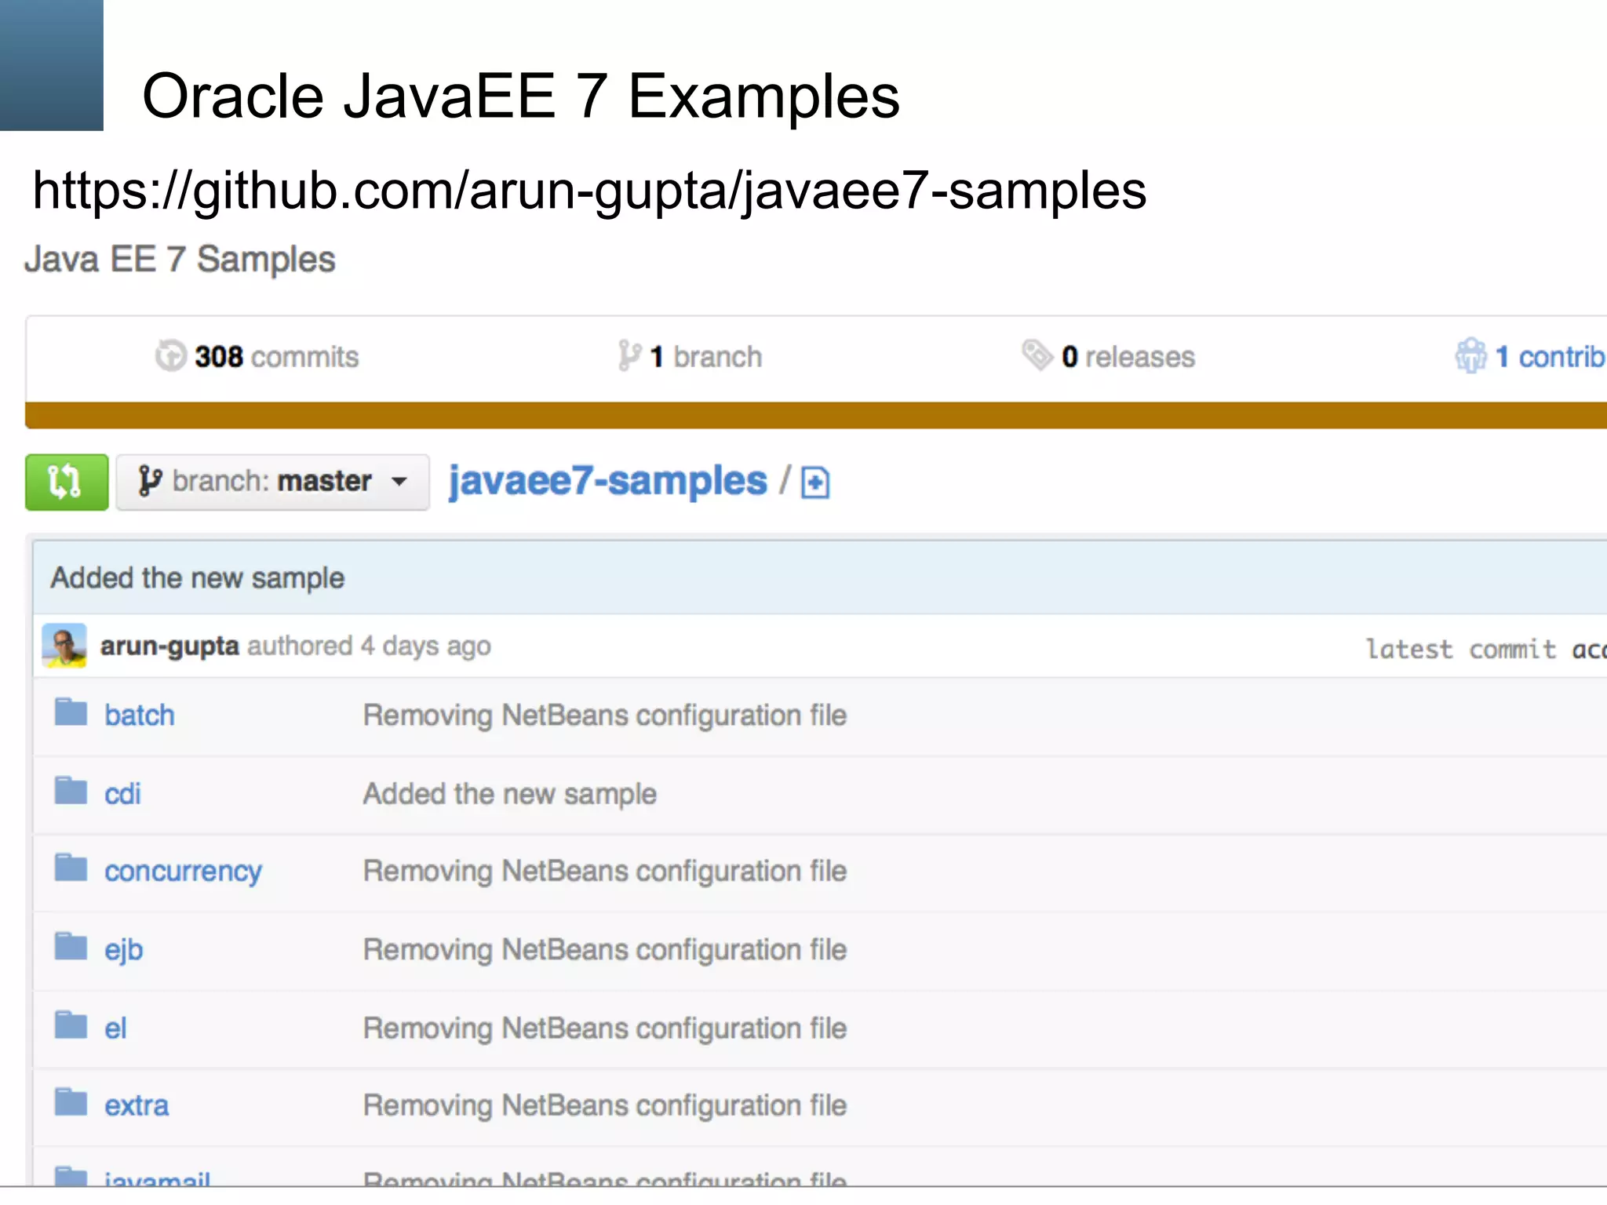
Task: Click the new file plus icon
Action: pyautogui.click(x=815, y=482)
